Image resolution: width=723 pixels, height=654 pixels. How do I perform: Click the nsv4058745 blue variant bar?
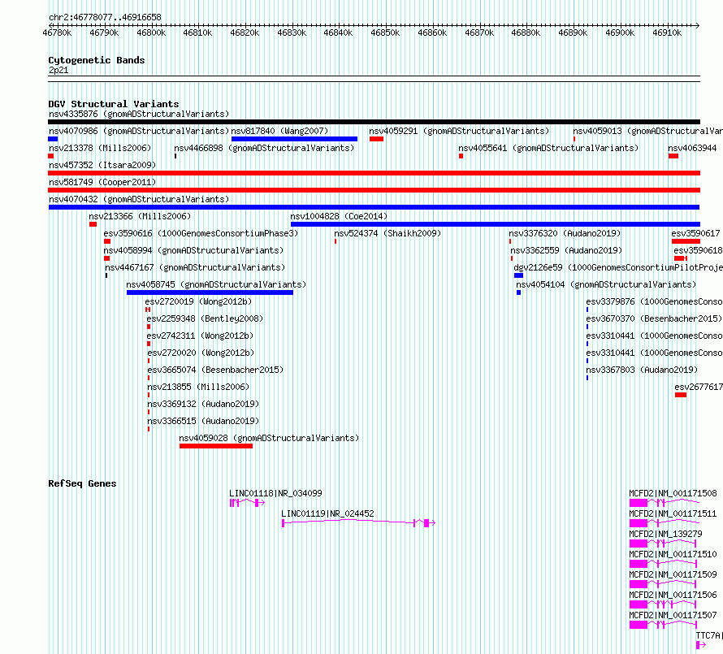pyautogui.click(x=210, y=292)
